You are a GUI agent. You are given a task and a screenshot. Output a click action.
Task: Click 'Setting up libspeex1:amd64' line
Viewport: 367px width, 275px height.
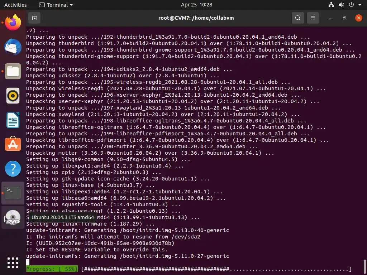124,192
